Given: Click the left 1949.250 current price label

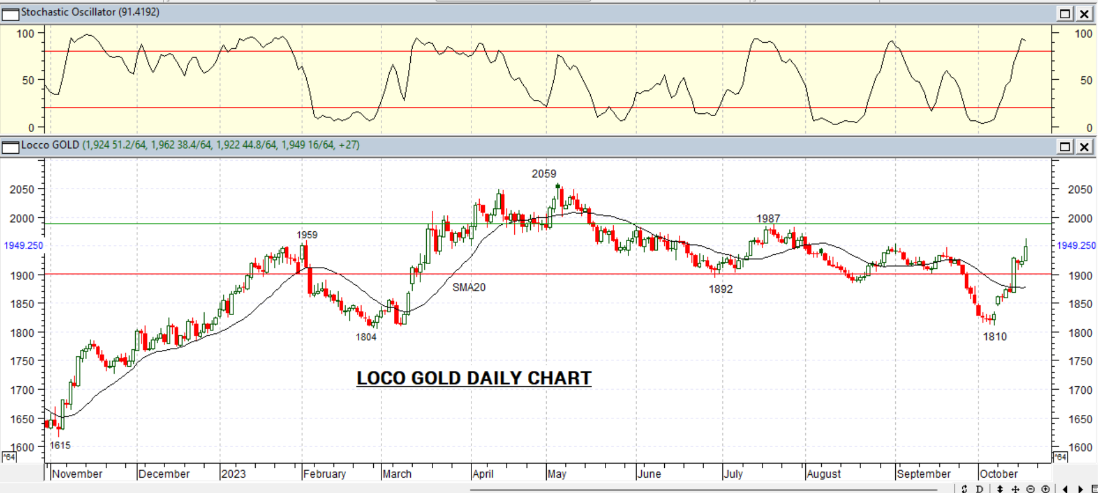Looking at the screenshot, I should 24,245.
